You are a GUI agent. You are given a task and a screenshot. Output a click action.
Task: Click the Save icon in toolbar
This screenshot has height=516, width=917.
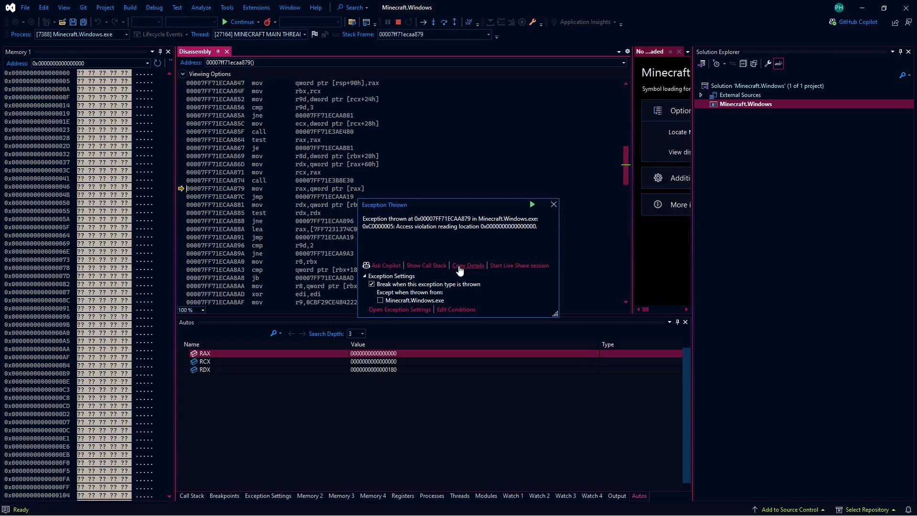click(73, 22)
